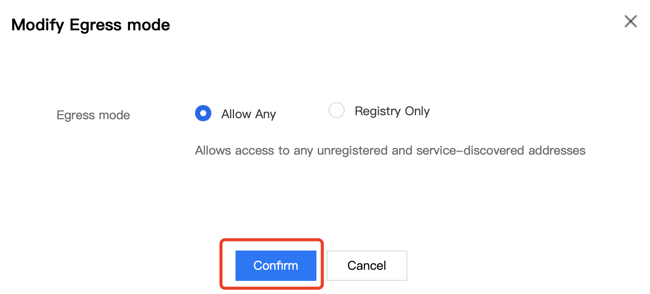Image resolution: width=650 pixels, height=294 pixels.
Task: Click the "Registry Only" option label
Action: (392, 111)
